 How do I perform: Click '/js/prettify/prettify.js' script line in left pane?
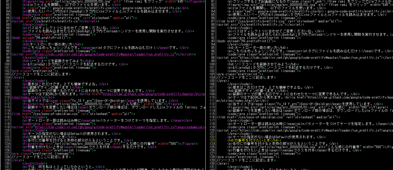(x=56, y=21)
